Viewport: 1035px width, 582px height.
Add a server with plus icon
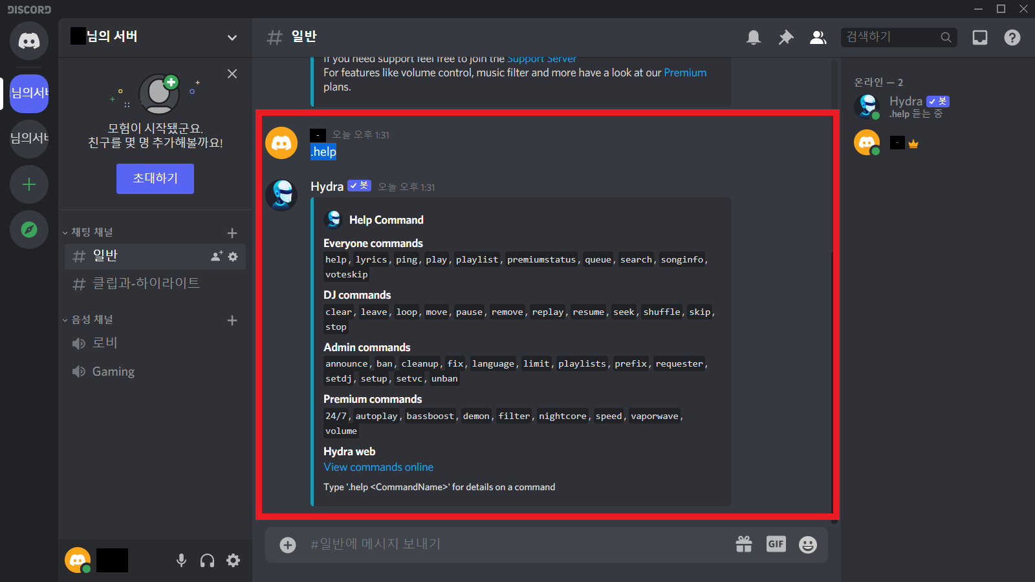pyautogui.click(x=29, y=184)
